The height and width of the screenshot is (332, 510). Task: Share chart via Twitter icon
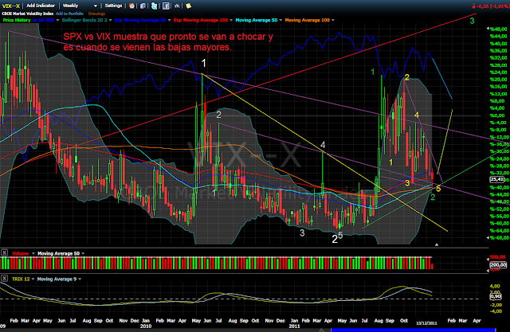pyautogui.click(x=154, y=6)
